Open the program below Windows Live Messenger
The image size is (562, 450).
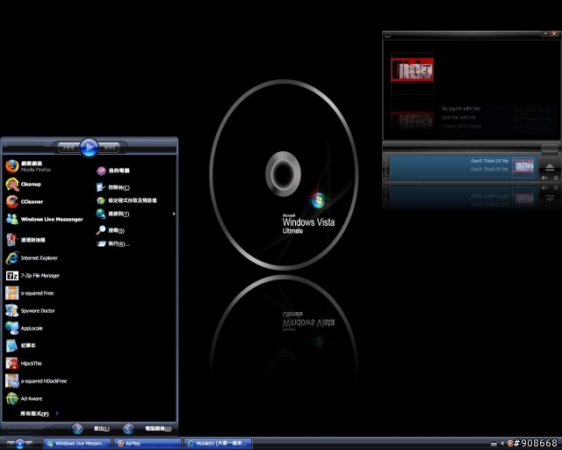point(25,240)
